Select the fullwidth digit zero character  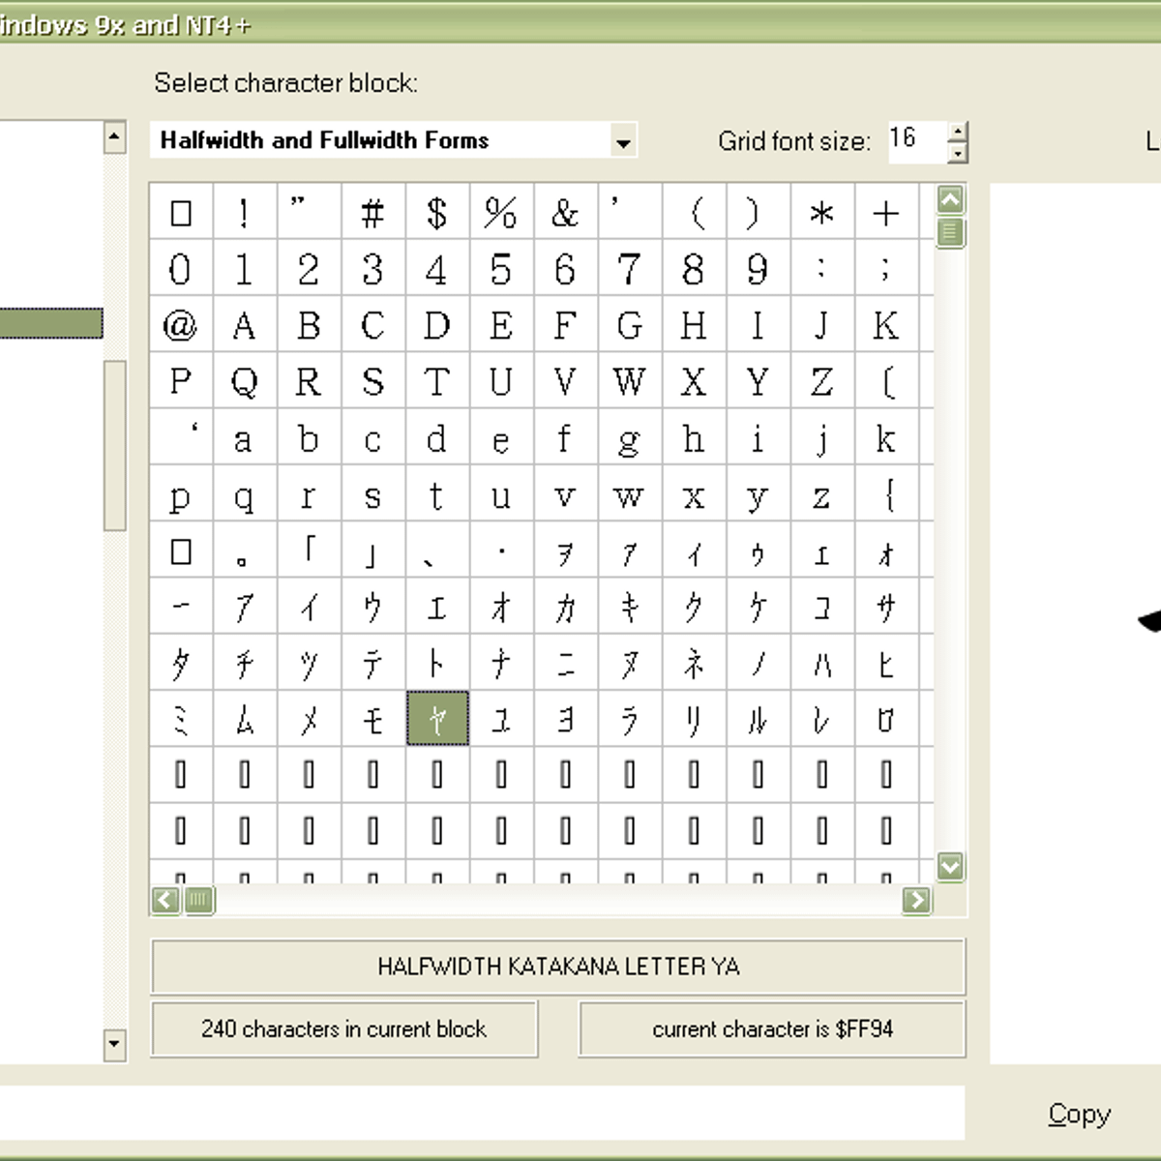[179, 269]
